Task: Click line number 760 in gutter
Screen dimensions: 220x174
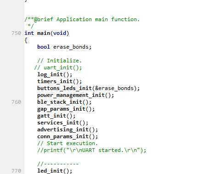Action: click(x=16, y=102)
